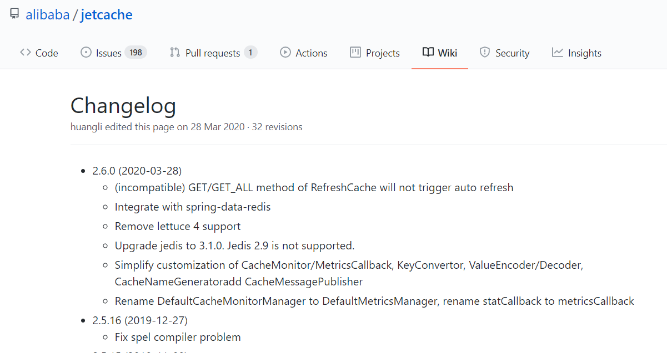This screenshot has width=667, height=353.
Task: Click the Pull requests branch icon
Action: (x=175, y=53)
